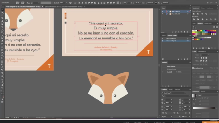Click Unite shape mode in Buscatrazos
The image size is (219, 123).
coord(194,14)
